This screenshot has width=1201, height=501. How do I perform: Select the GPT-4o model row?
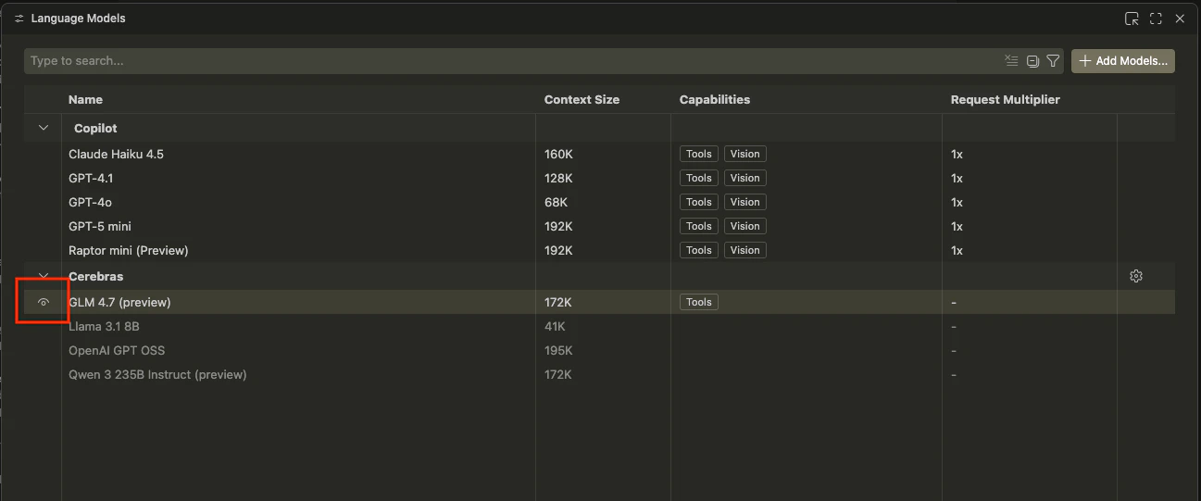click(x=599, y=202)
